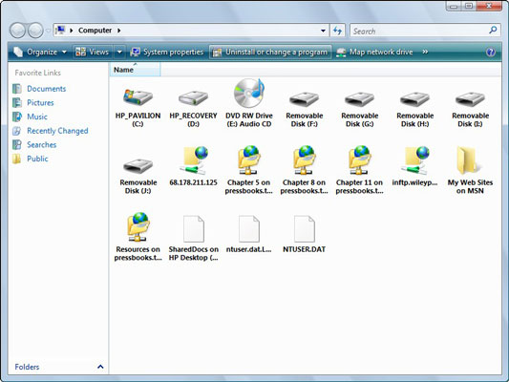Expand the arrow before Computer in breadcrumb
This screenshot has width=509, height=382.
tap(71, 31)
